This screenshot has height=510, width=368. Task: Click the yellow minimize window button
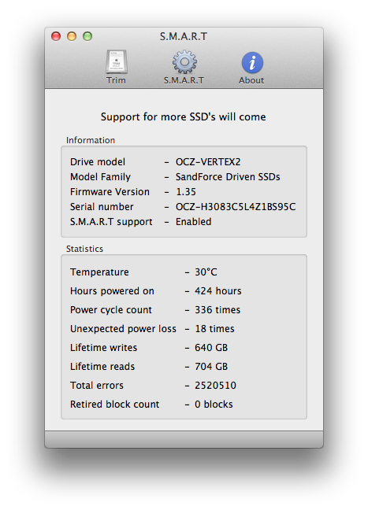pyautogui.click(x=72, y=36)
